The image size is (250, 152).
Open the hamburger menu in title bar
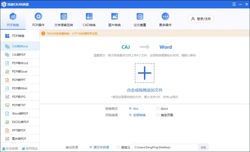pyautogui.click(x=234, y=4)
